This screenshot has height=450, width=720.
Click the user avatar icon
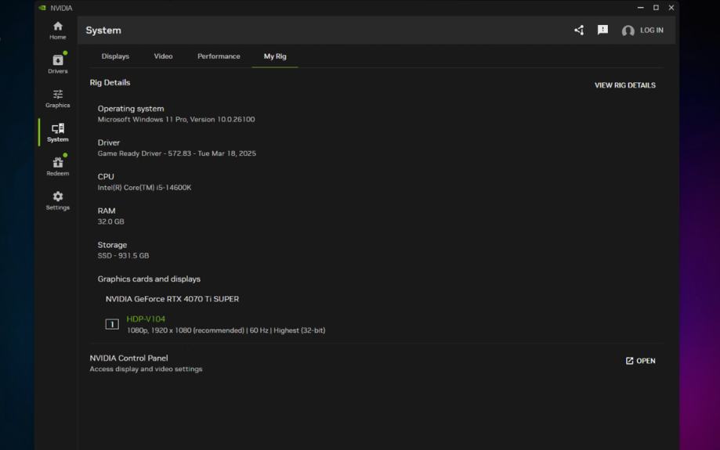[x=628, y=31]
